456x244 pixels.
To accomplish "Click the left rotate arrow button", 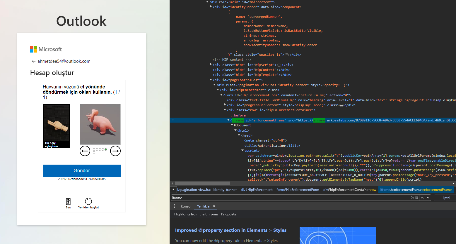I will (x=85, y=151).
